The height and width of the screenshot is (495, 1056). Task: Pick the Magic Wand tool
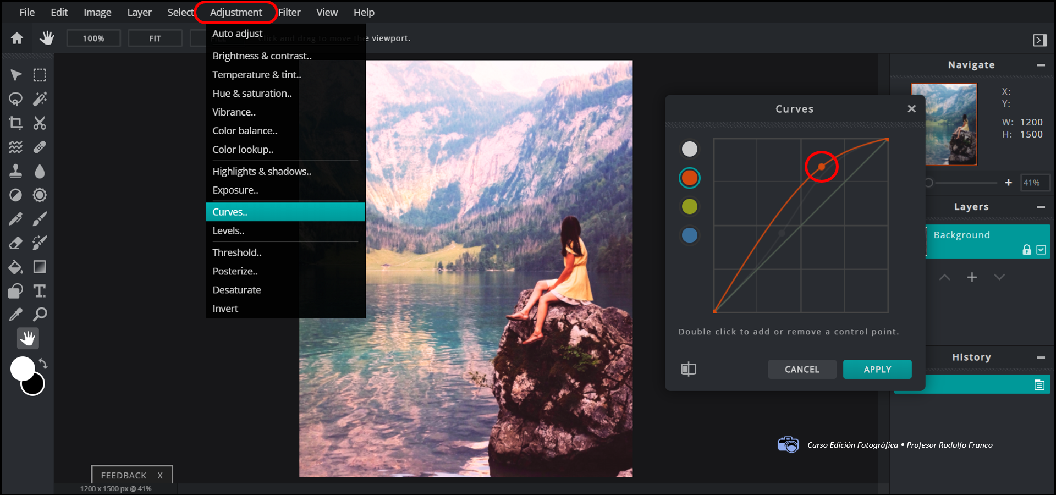tap(40, 99)
